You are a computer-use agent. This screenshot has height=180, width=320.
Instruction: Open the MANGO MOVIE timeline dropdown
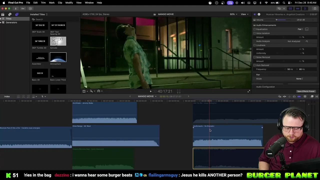coord(147,96)
